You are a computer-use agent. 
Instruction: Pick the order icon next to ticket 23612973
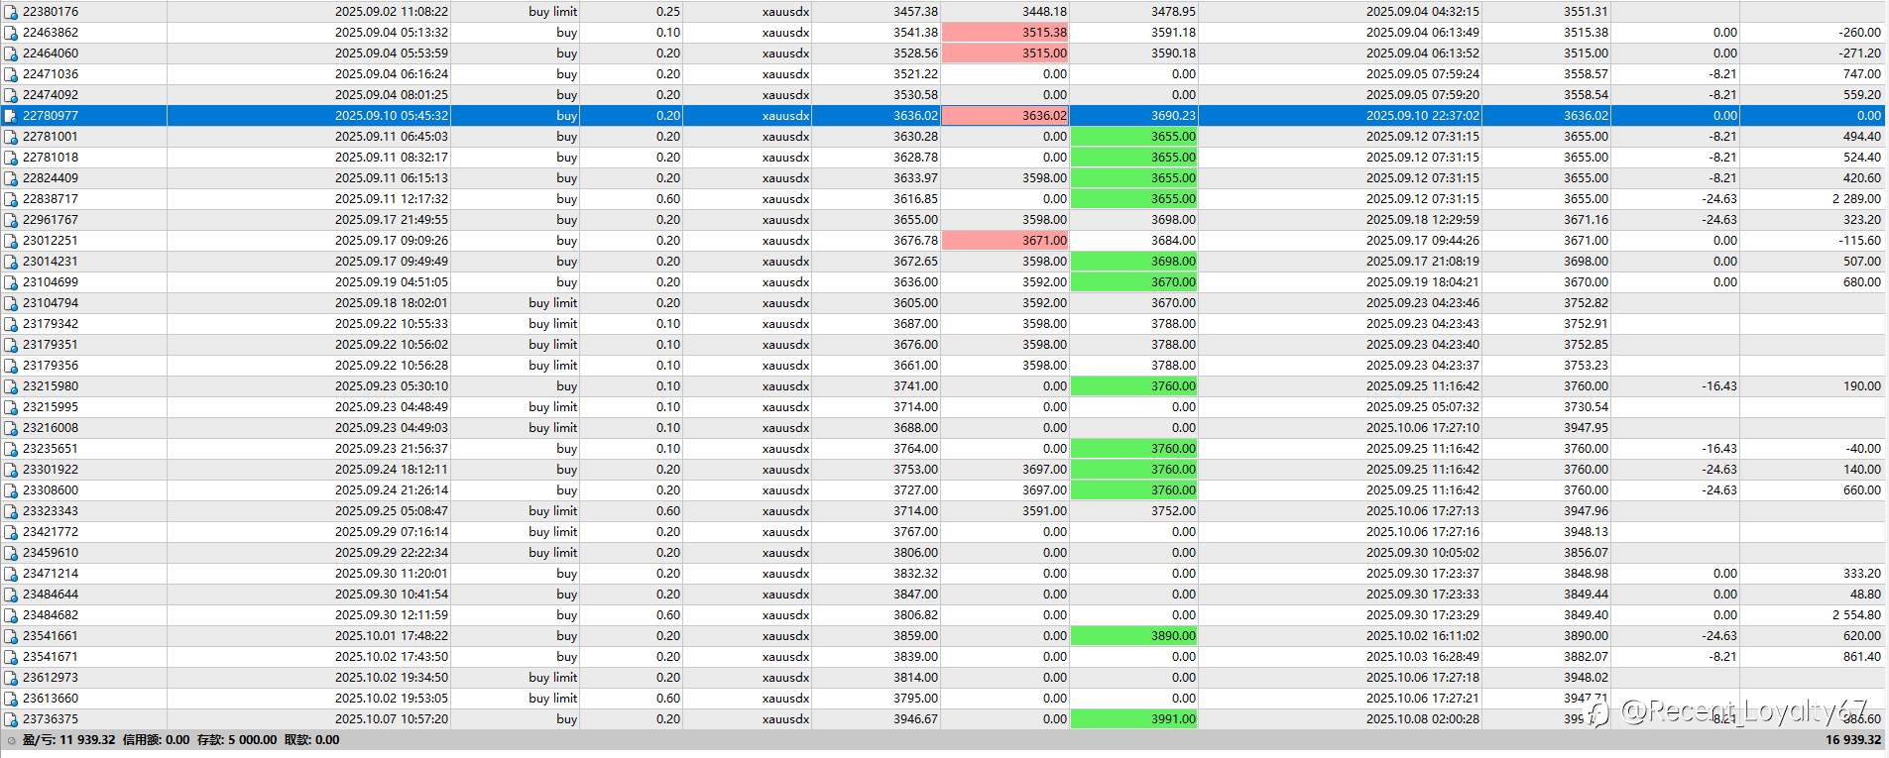click(11, 678)
